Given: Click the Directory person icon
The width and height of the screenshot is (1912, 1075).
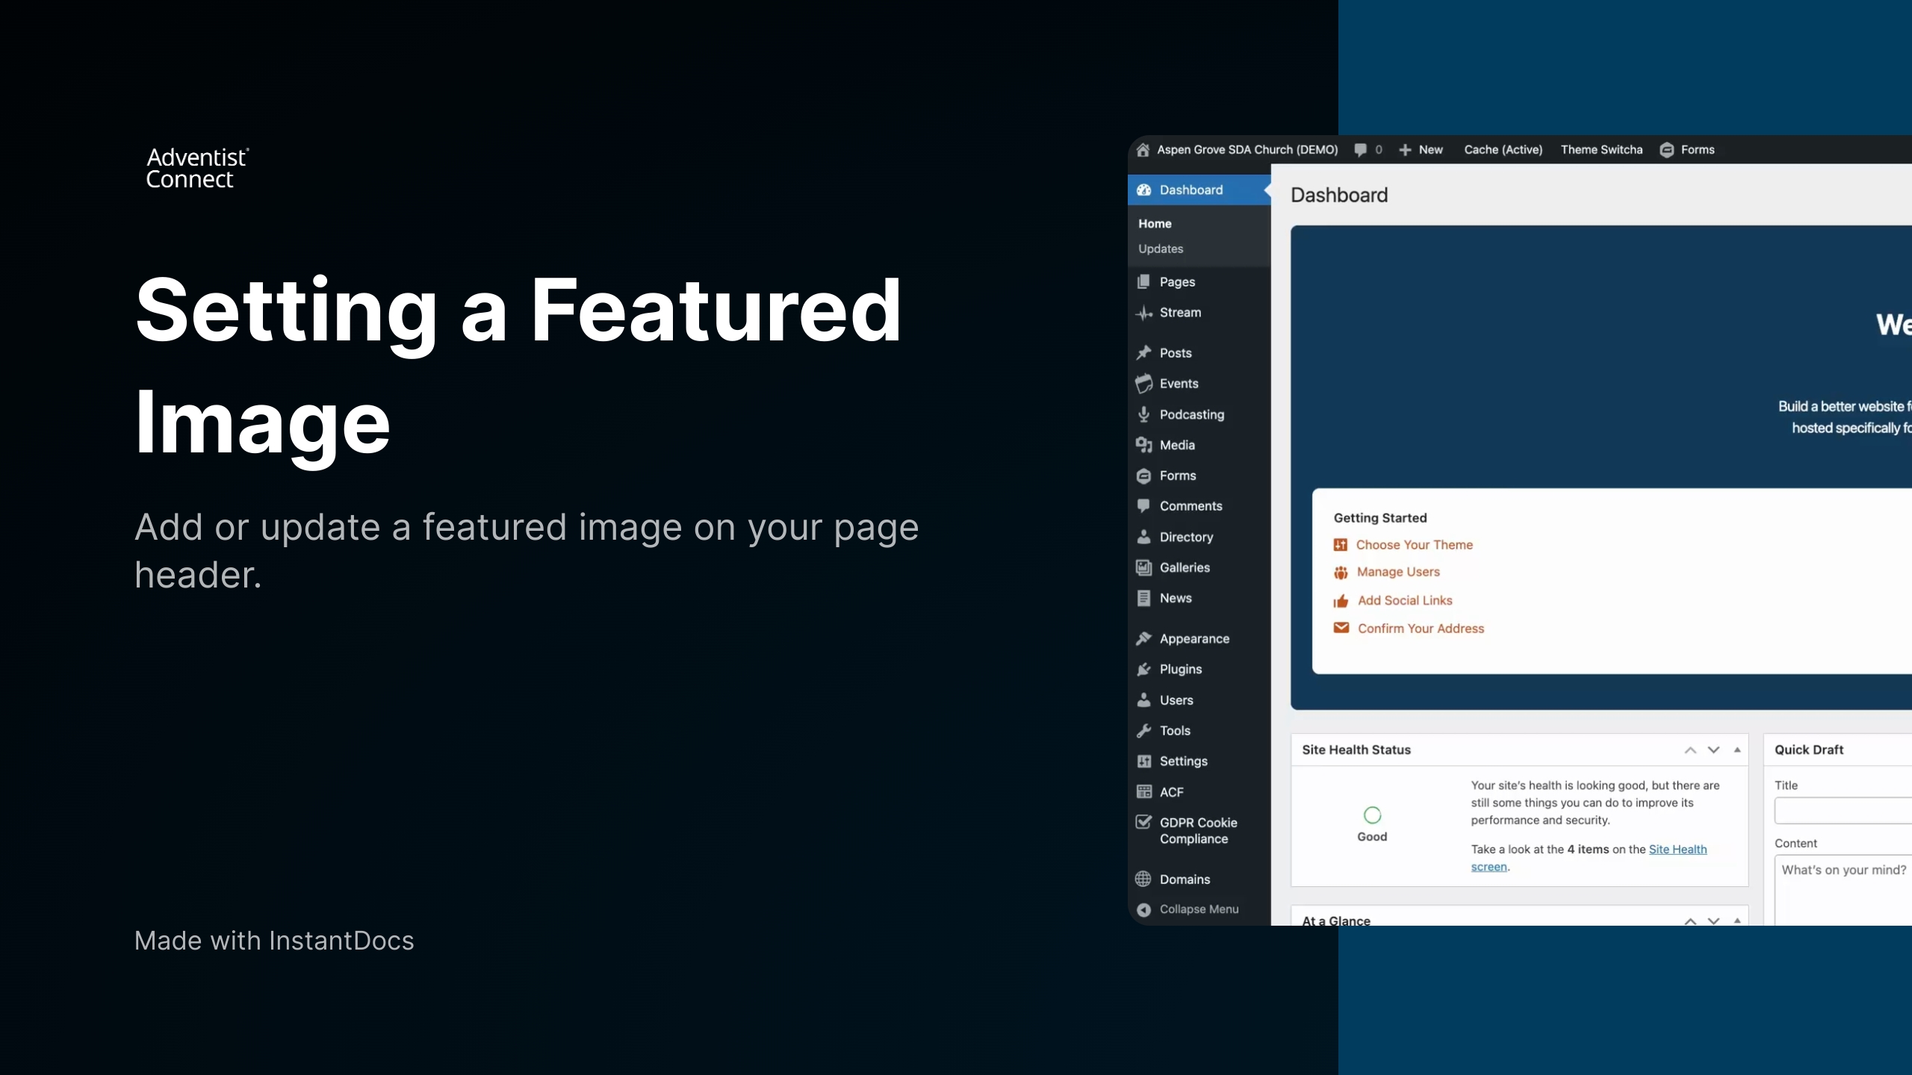Looking at the screenshot, I should [1143, 537].
